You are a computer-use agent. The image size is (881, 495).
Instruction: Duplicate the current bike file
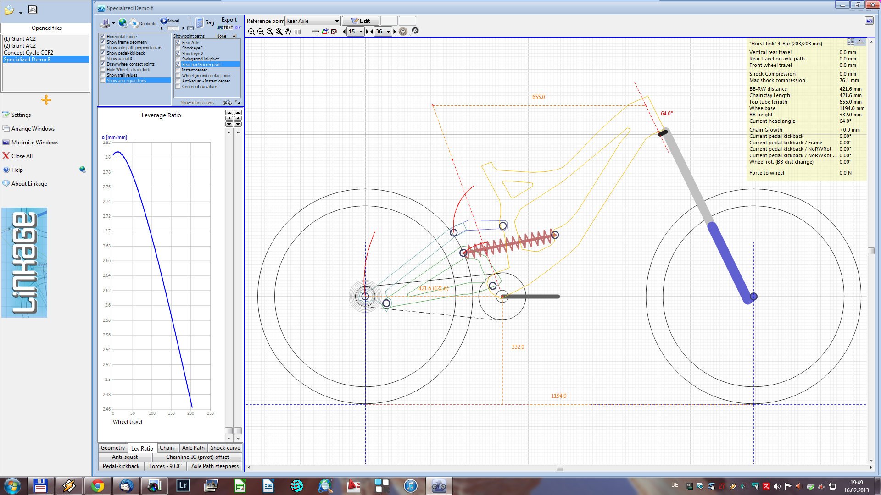click(143, 23)
